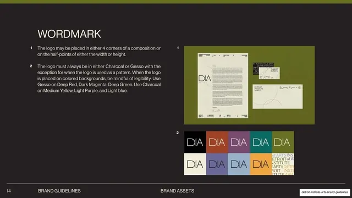Viewport: 352px width, 198px height.
Task: Select the red-orange DIA logo swatch
Action: pos(217,142)
